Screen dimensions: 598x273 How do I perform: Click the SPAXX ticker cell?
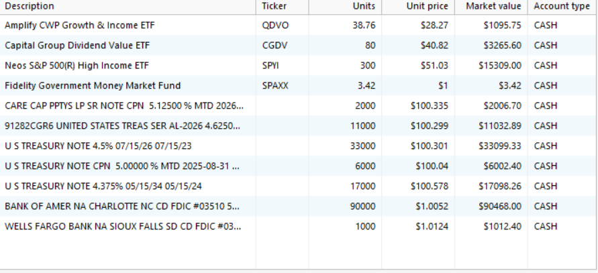275,85
